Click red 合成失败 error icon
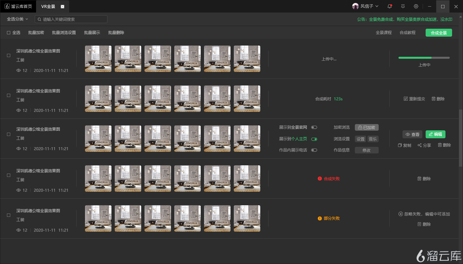This screenshot has width=463, height=264. coord(320,179)
